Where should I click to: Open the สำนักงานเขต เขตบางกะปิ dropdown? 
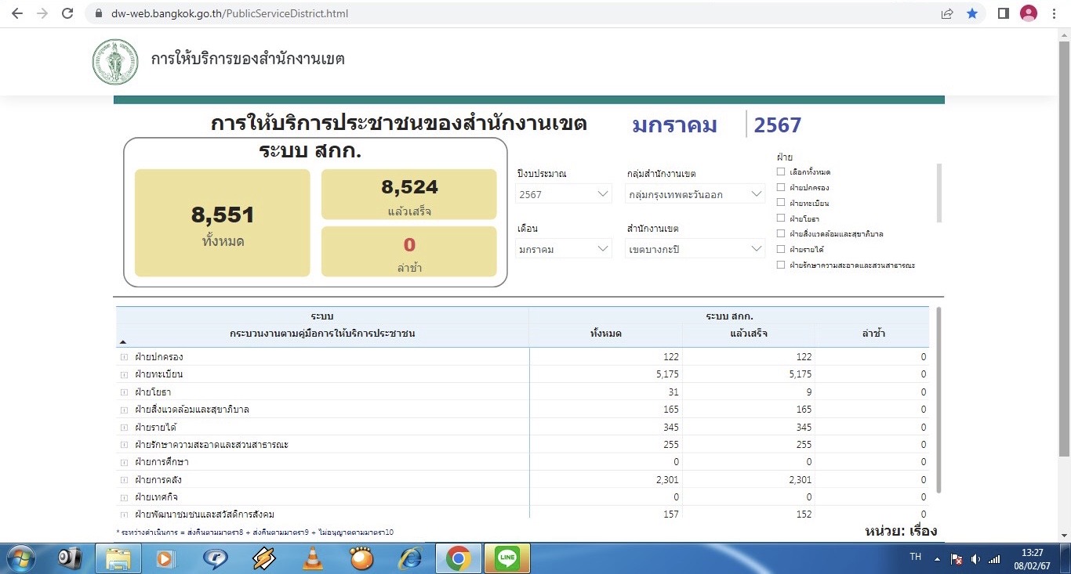[695, 249]
